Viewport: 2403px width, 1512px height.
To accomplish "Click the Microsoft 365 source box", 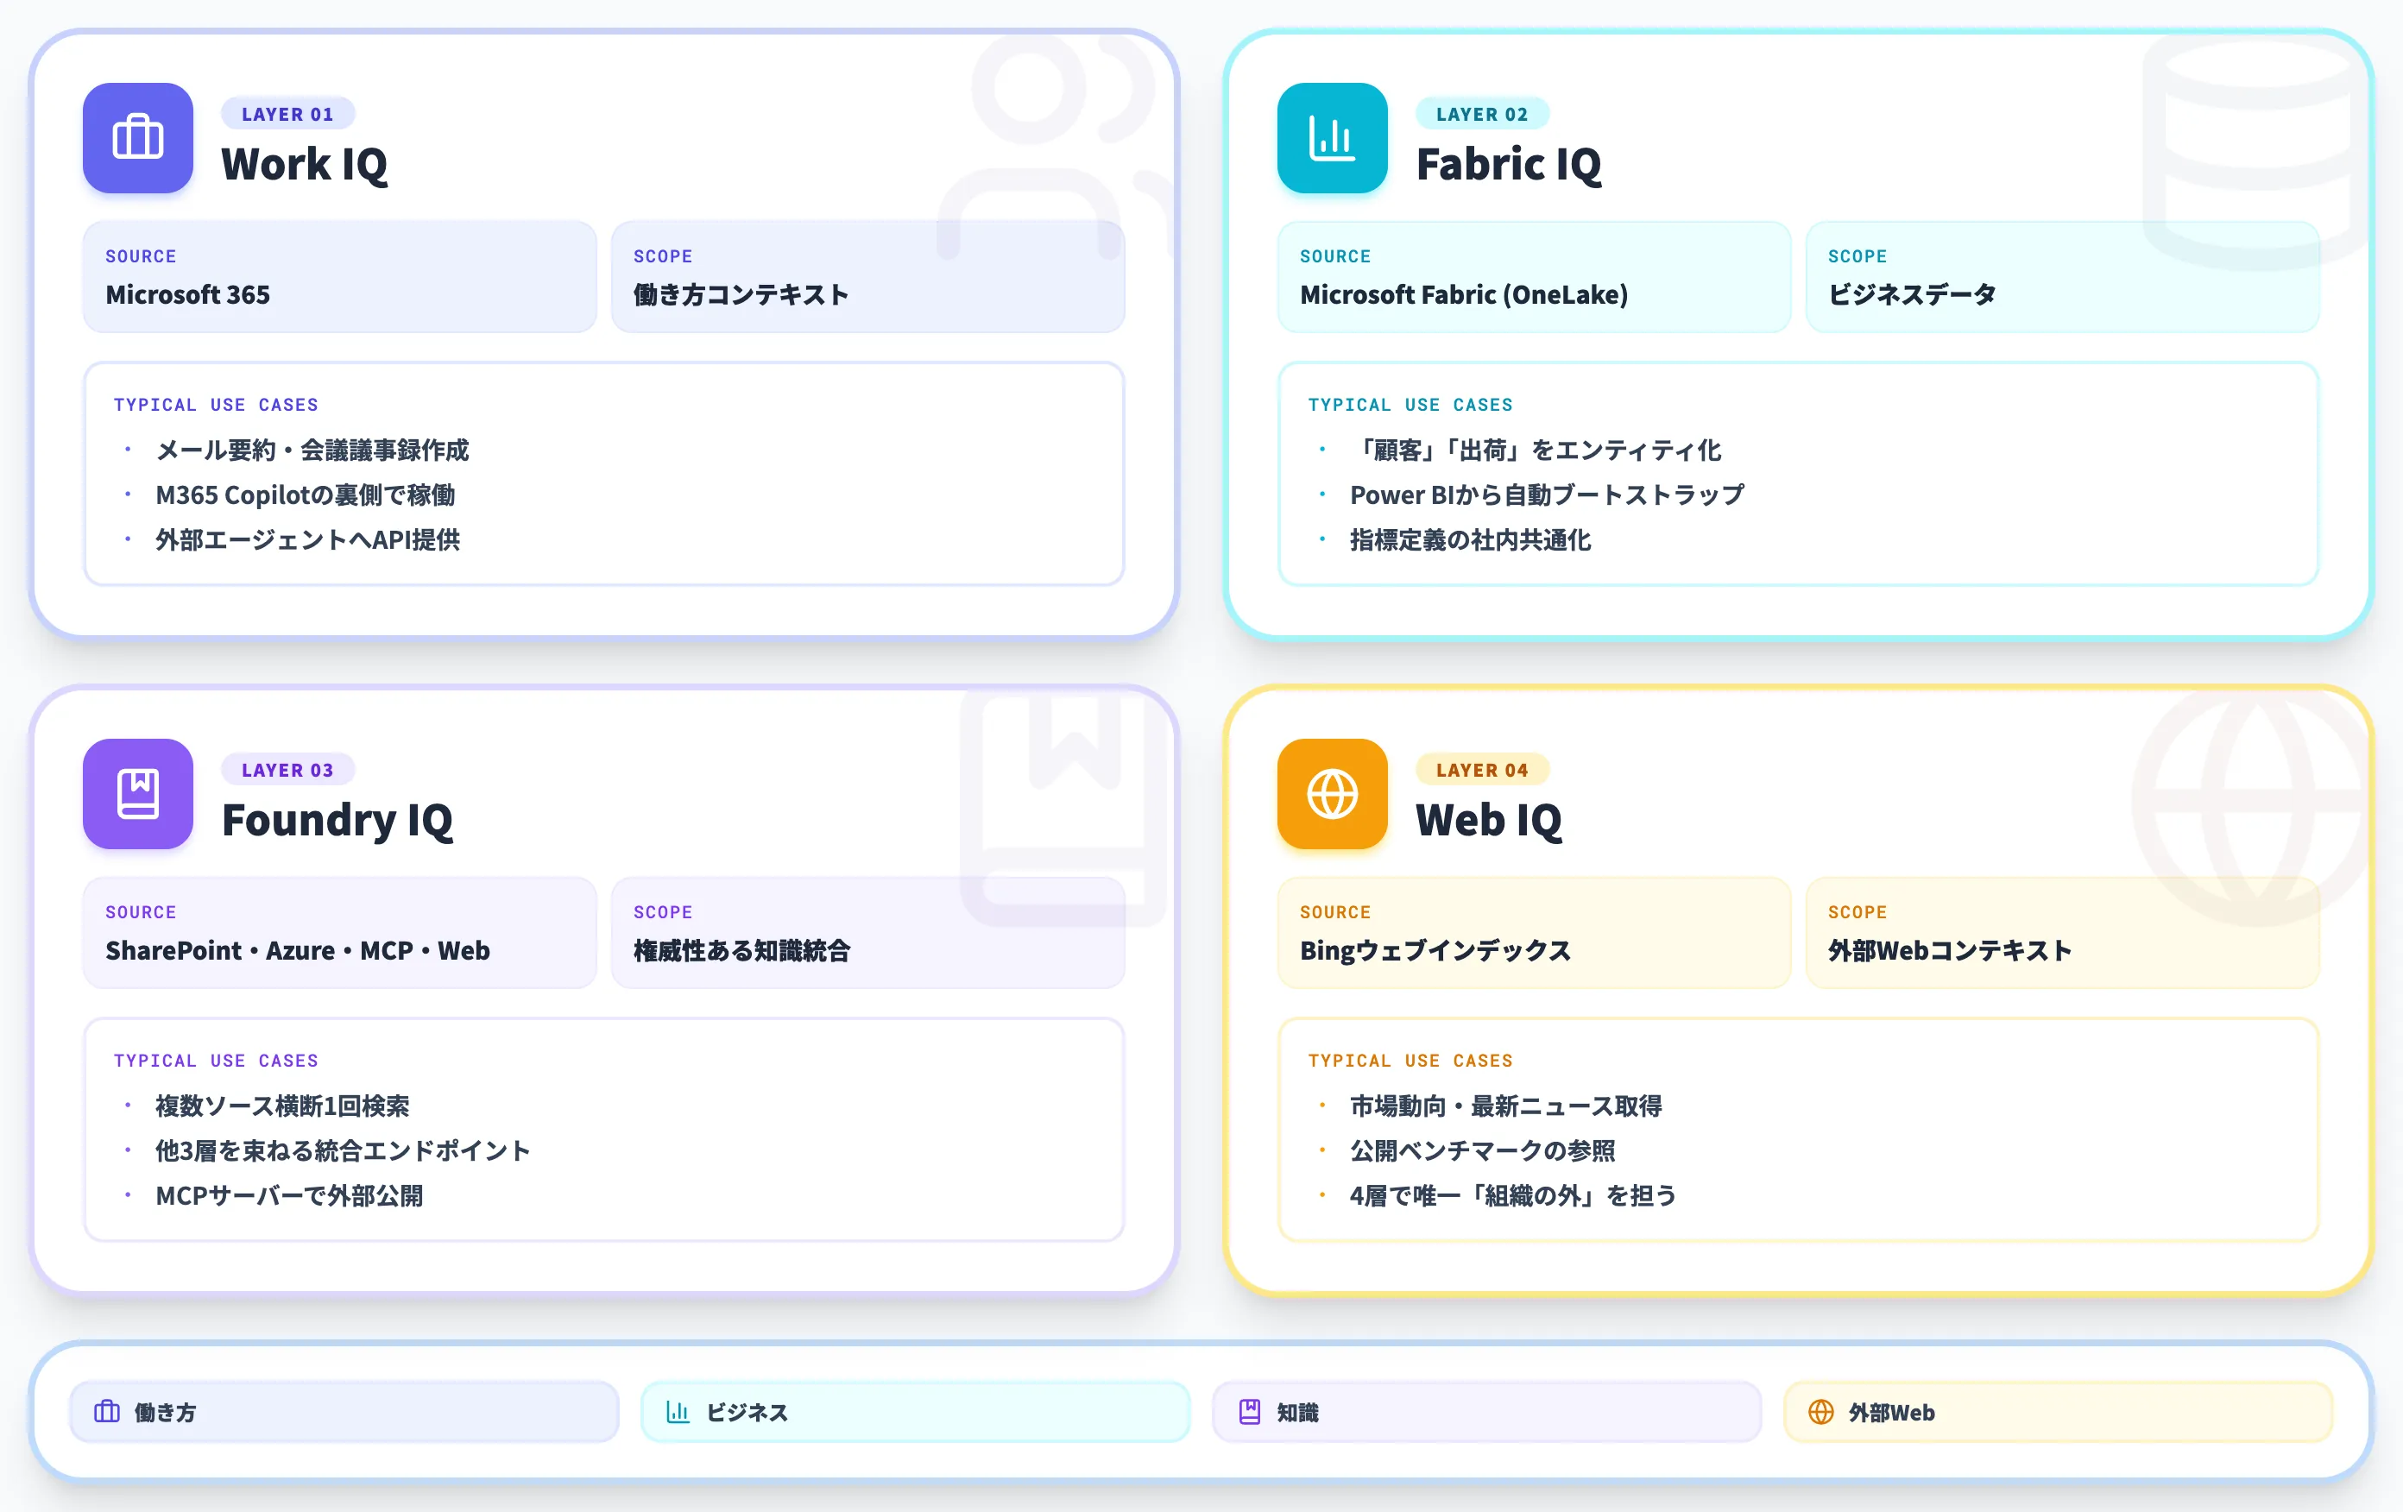I will point(339,276).
